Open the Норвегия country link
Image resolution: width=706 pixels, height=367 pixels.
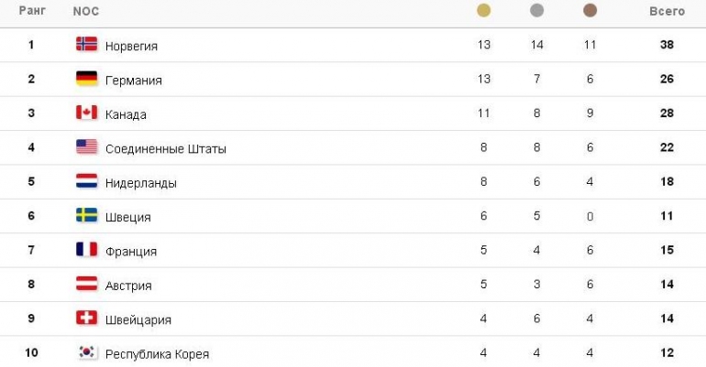pos(131,46)
